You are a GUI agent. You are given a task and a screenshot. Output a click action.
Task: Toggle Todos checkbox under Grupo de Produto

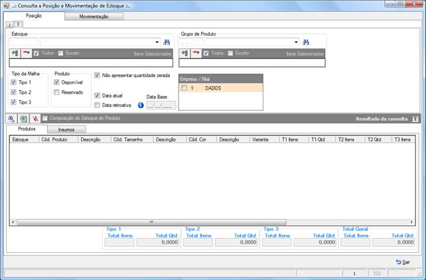coord(206,53)
